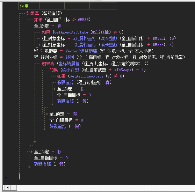
Task: Select the line 静默追踪 (程_预判坐标, 真)
Action: click(84, 82)
